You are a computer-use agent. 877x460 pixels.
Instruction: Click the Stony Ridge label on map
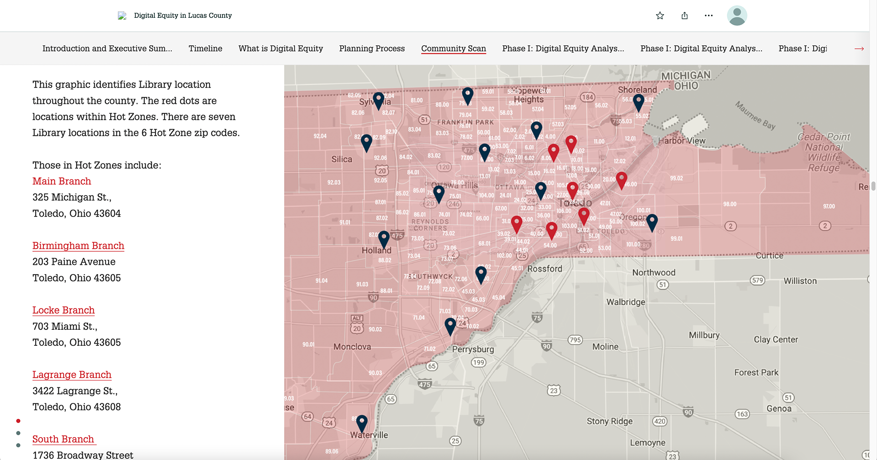pos(609,421)
